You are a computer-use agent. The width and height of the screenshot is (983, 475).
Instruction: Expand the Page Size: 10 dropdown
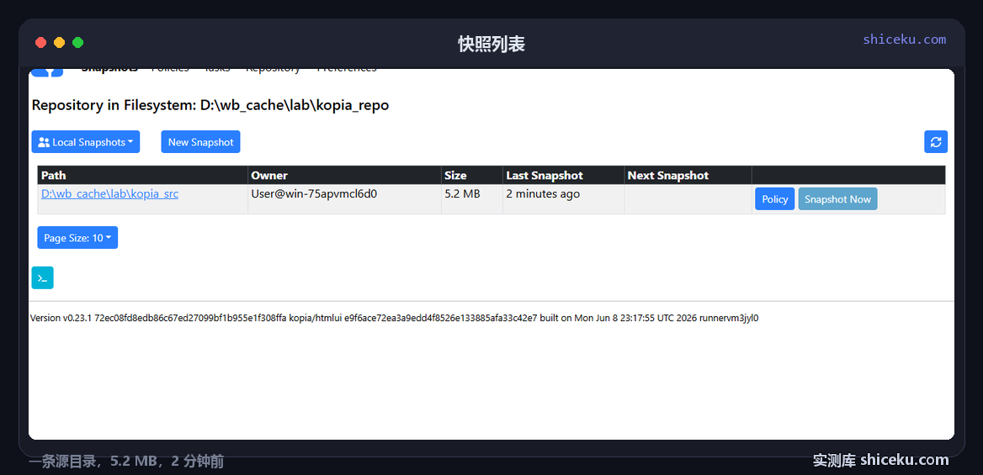coord(77,237)
